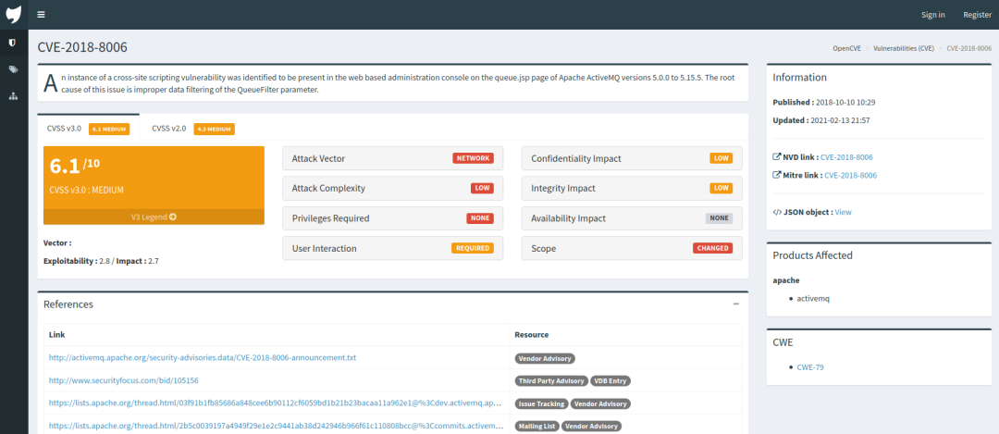Click Mailing List tag
Viewport: 999px width, 434px height.
pyautogui.click(x=536, y=427)
